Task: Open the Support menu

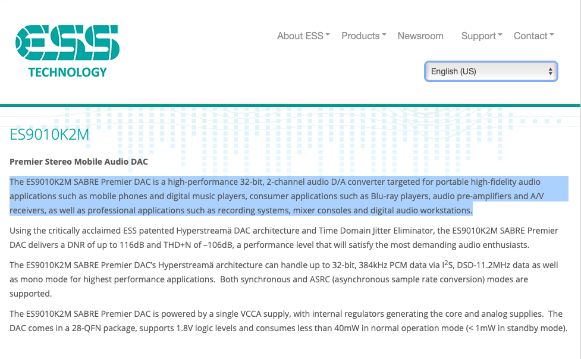Action: (x=481, y=36)
